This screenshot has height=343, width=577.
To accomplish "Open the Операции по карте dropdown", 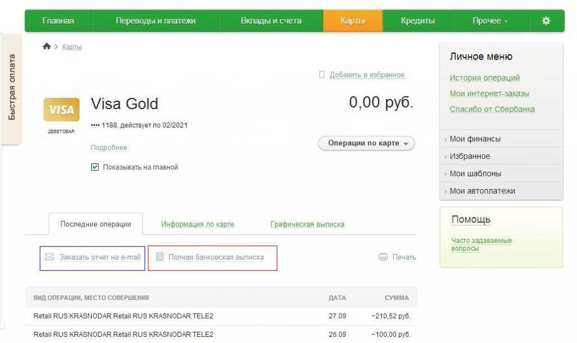I will (366, 143).
